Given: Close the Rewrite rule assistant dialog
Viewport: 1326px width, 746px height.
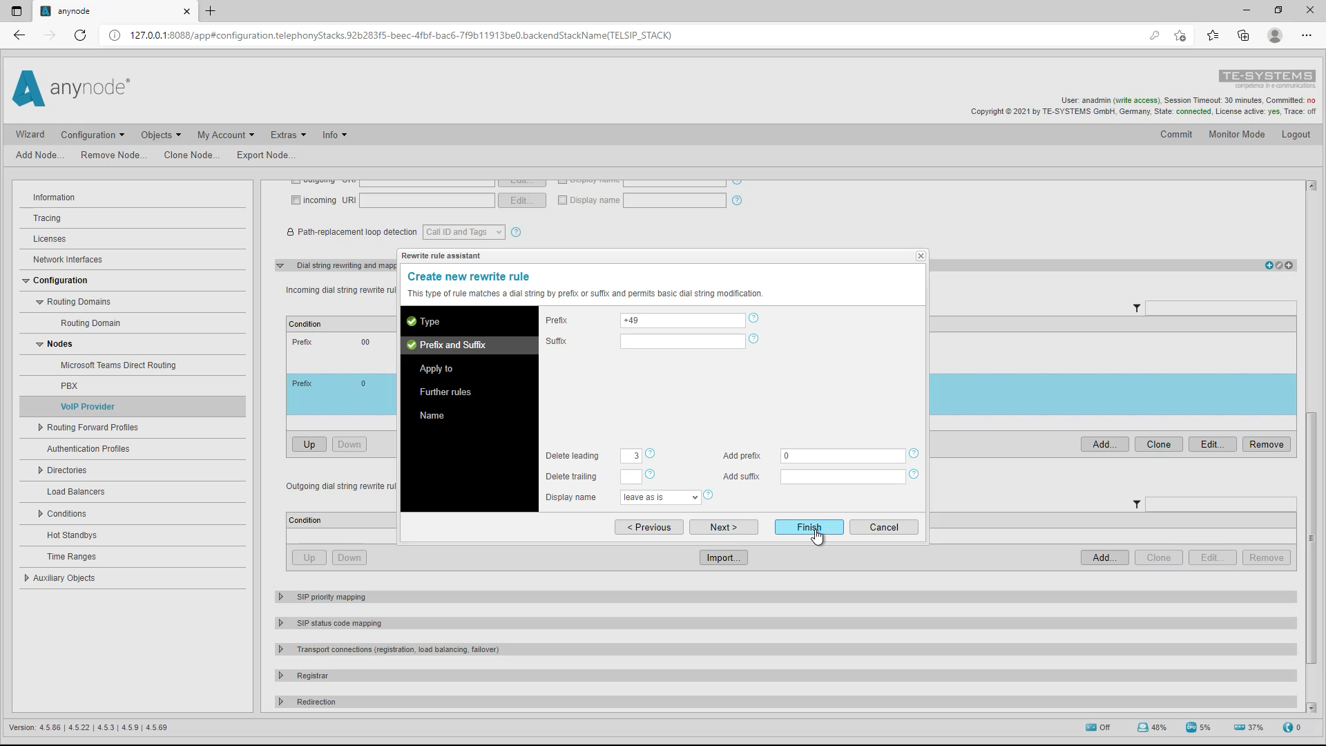Looking at the screenshot, I should pyautogui.click(x=921, y=256).
